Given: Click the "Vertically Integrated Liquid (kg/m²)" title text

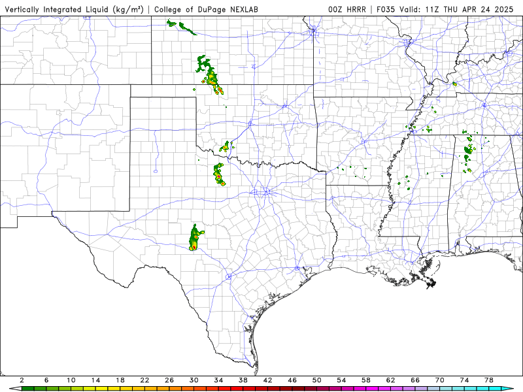Looking at the screenshot, I should pyautogui.click(x=74, y=10).
